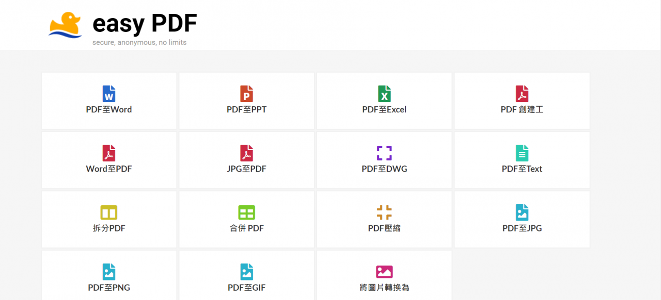The height and width of the screenshot is (300, 661).
Task: Select the split PDF (拆分PDF) icon
Action: pos(108,212)
